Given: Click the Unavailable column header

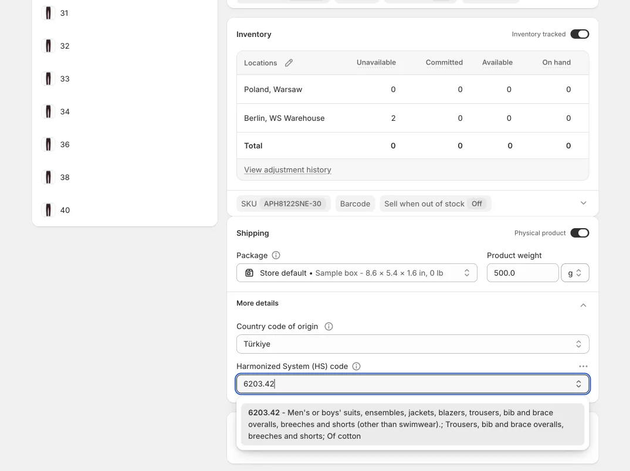Looking at the screenshot, I should [376, 62].
